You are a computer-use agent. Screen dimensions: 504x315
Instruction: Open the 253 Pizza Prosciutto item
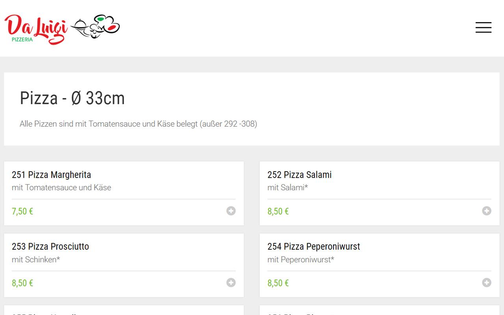click(x=50, y=246)
